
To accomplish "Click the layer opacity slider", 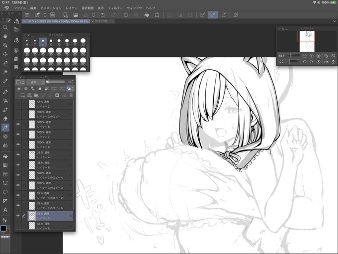I will point(56,82).
